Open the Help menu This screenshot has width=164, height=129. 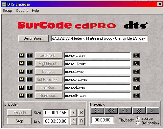tap(35, 11)
